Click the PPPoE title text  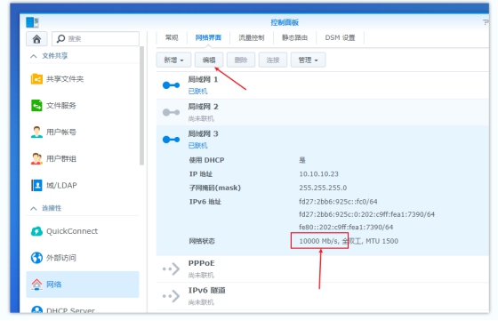[201, 263]
